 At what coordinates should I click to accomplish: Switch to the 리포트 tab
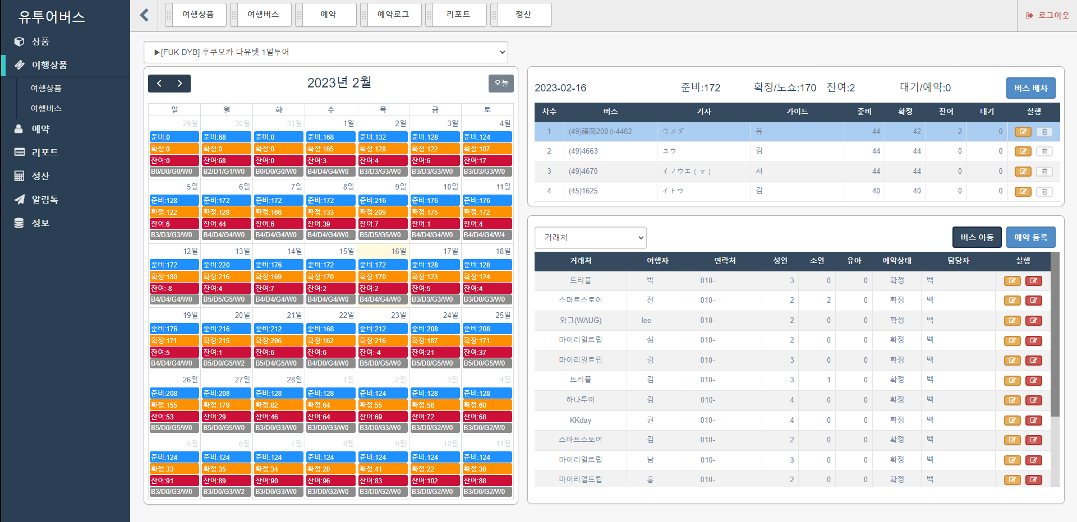pos(458,15)
